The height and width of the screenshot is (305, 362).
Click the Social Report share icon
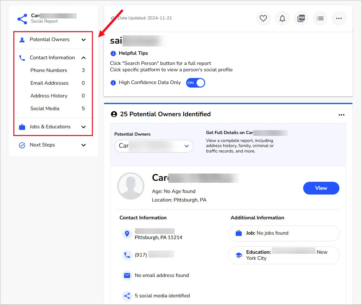point(22,19)
